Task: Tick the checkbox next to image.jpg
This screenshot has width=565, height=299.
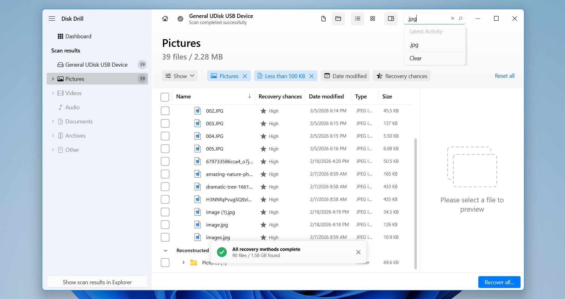Action: point(165,225)
